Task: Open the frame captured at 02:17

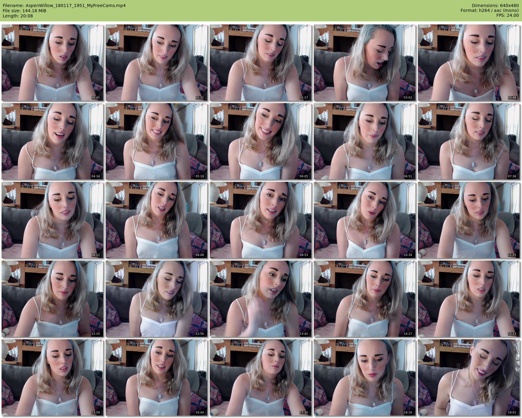Action: [x=261, y=63]
